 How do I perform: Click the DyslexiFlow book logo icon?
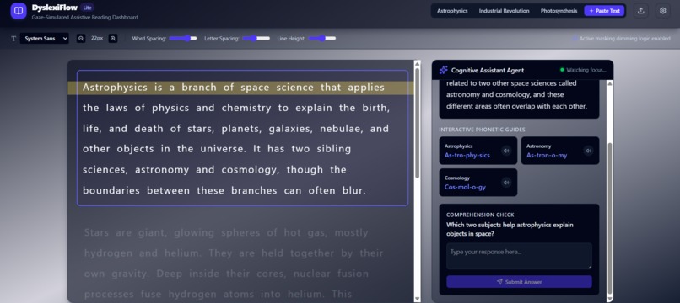pyautogui.click(x=19, y=11)
